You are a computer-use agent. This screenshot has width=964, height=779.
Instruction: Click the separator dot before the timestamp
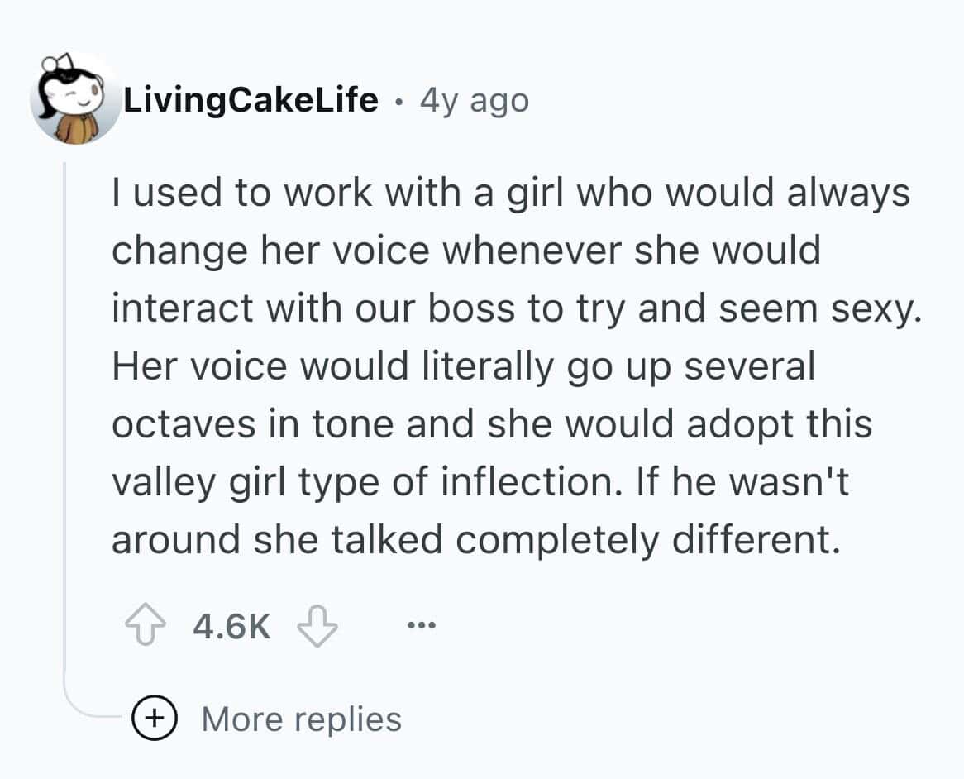tap(399, 103)
